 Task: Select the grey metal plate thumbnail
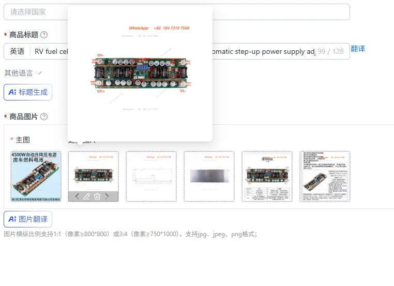(x=209, y=176)
